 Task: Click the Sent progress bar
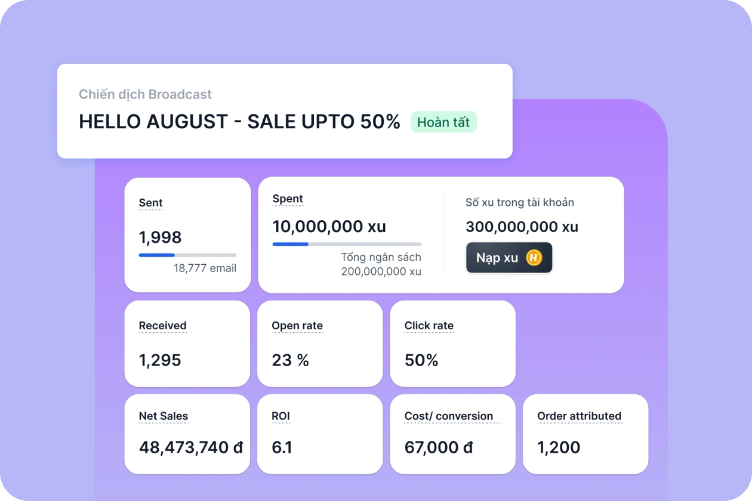coord(187,255)
